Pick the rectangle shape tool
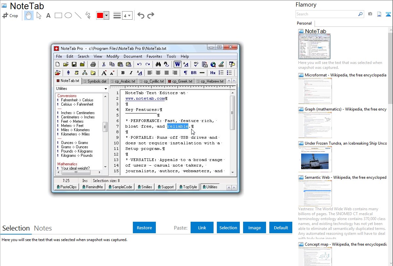 [x=58, y=15]
